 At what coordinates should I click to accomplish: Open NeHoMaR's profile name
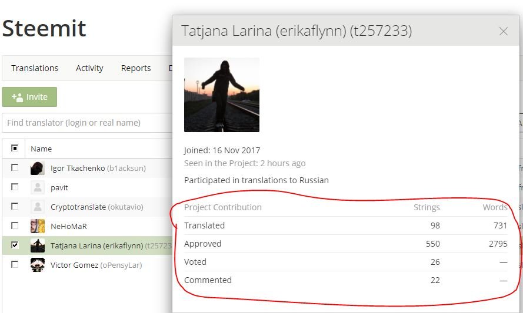click(x=69, y=227)
